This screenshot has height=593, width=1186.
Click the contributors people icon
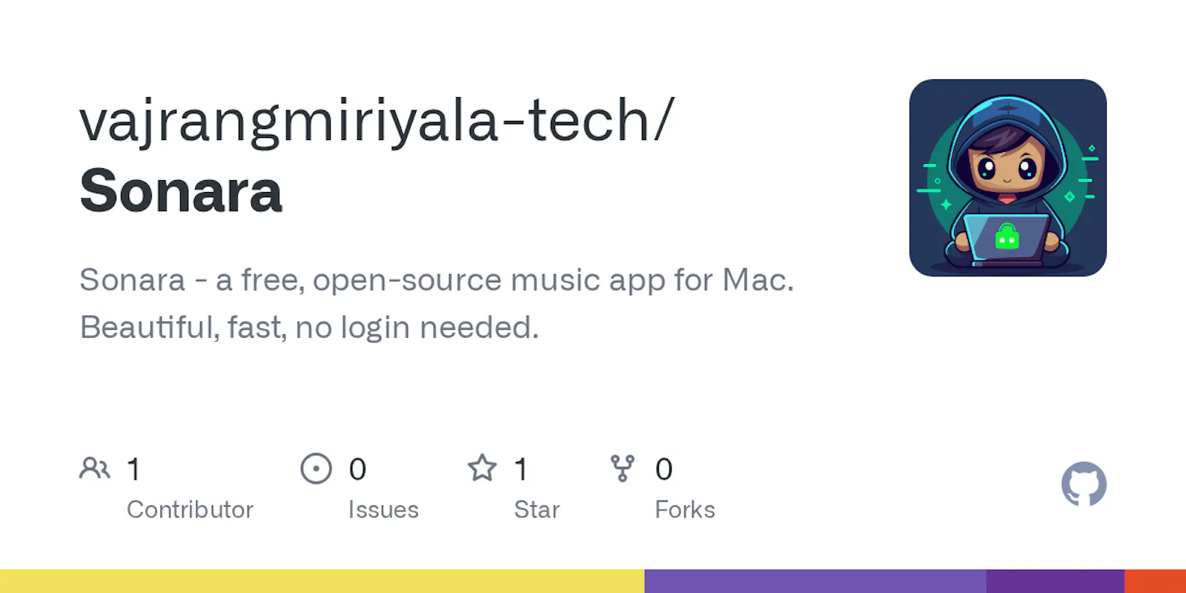95,468
